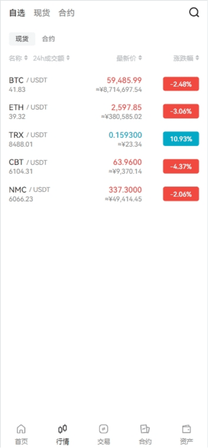This screenshot has height=448, width=208.
Task: Tap the 行情 market candlestick icon
Action: click(63, 429)
